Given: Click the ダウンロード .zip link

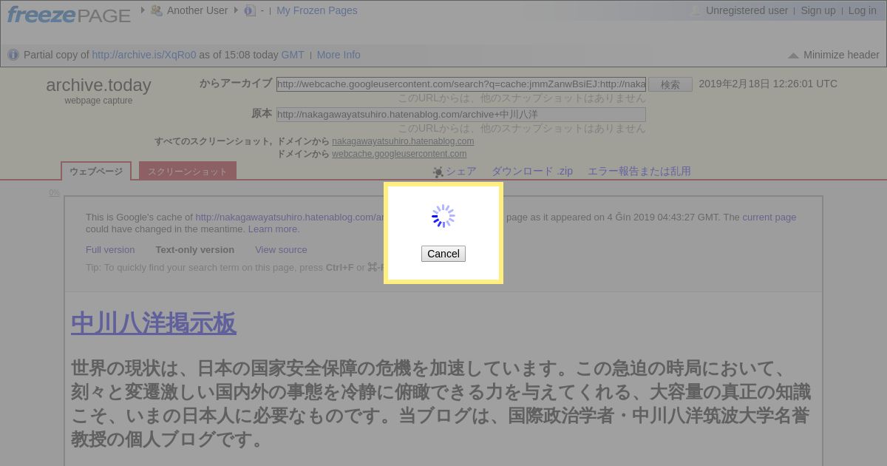Looking at the screenshot, I should pyautogui.click(x=532, y=171).
